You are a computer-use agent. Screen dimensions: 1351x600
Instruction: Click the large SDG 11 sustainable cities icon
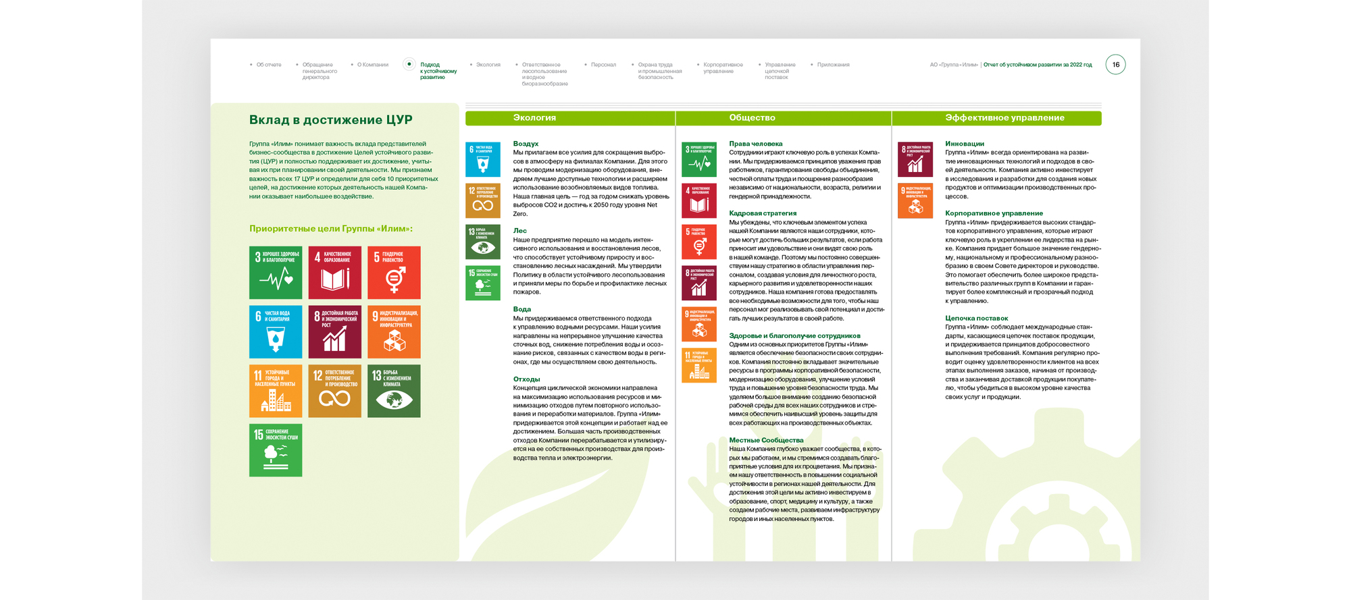click(276, 391)
